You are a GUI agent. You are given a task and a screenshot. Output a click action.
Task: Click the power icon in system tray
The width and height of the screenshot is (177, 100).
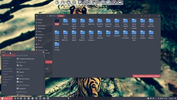[x=166, y=98]
